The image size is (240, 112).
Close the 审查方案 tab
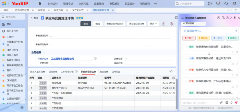pyautogui.click(x=67, y=10)
